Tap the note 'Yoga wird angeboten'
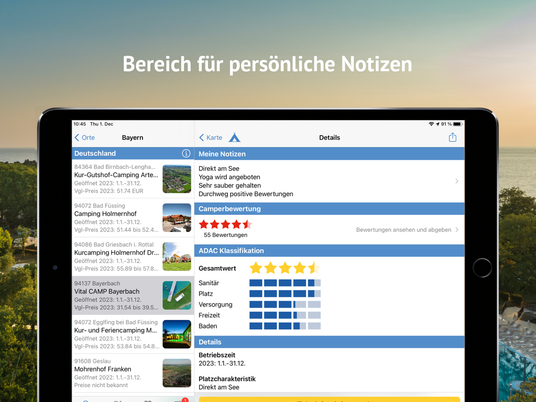Screen dimensions: 536x402 click(229, 177)
